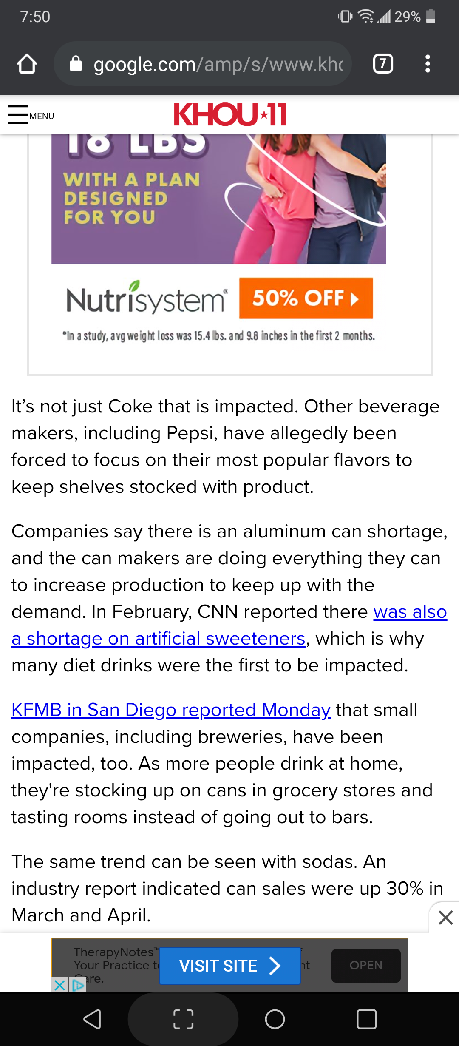The image size is (459, 1046).
Task: Open the KFMB in San Diego reported Monday link
Action: 171,710
